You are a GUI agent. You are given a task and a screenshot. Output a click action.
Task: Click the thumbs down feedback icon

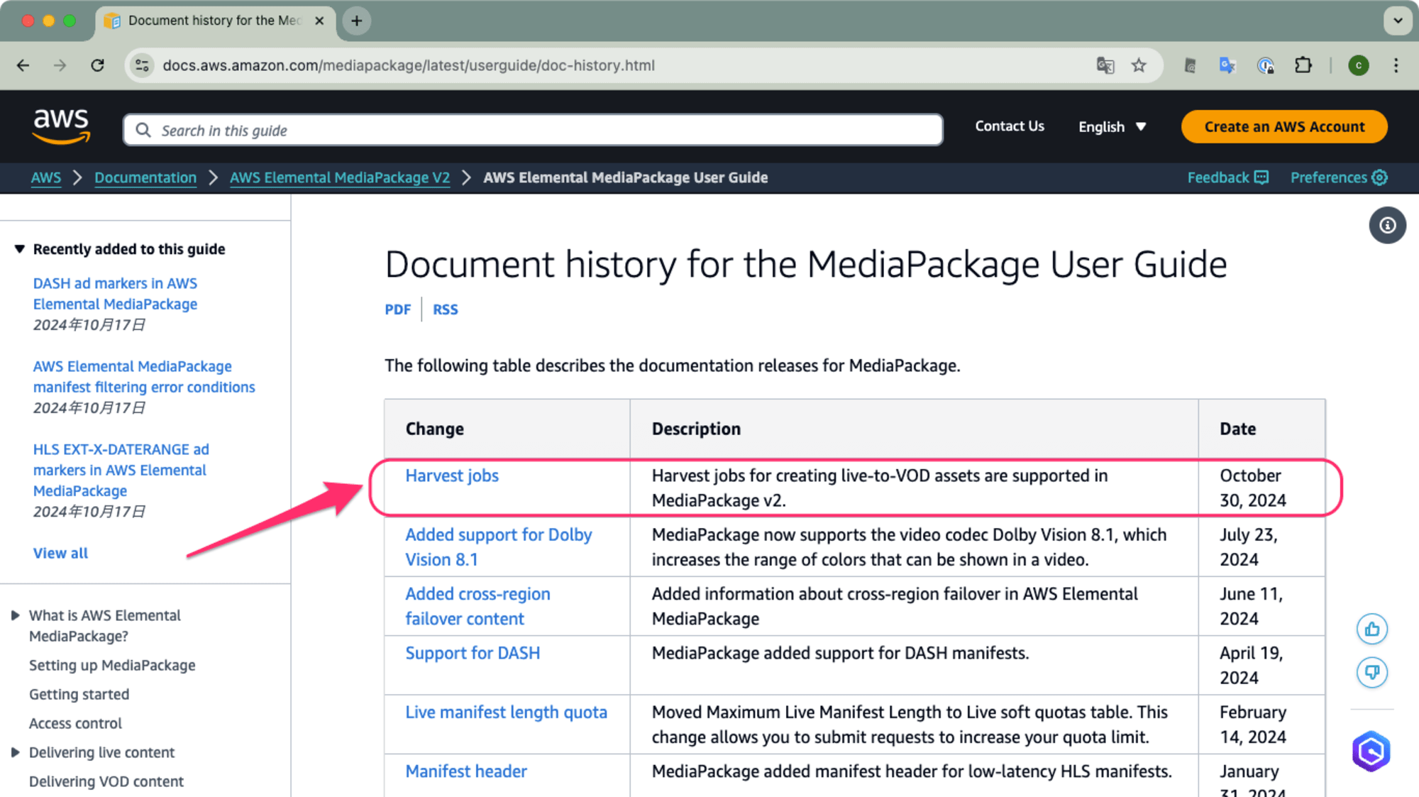click(x=1371, y=672)
